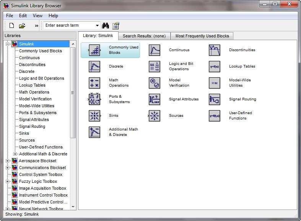Open the Discrete library block icon
The image size is (301, 221).
94,67
